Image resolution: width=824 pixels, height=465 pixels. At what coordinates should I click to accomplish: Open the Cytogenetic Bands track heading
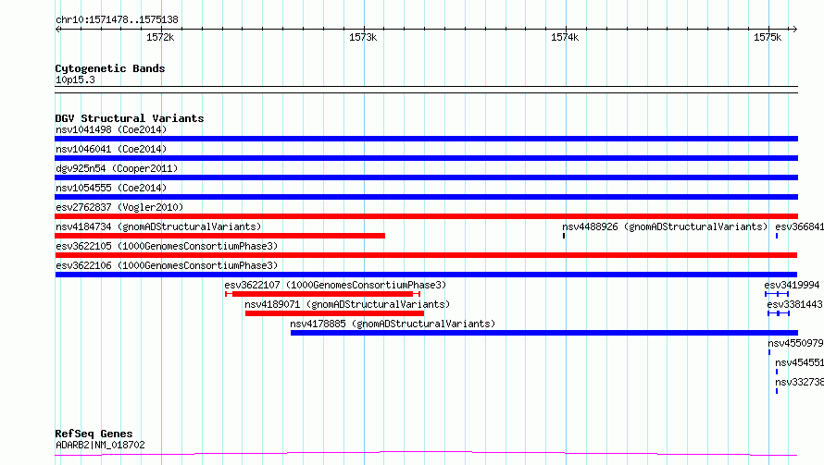[x=110, y=68]
